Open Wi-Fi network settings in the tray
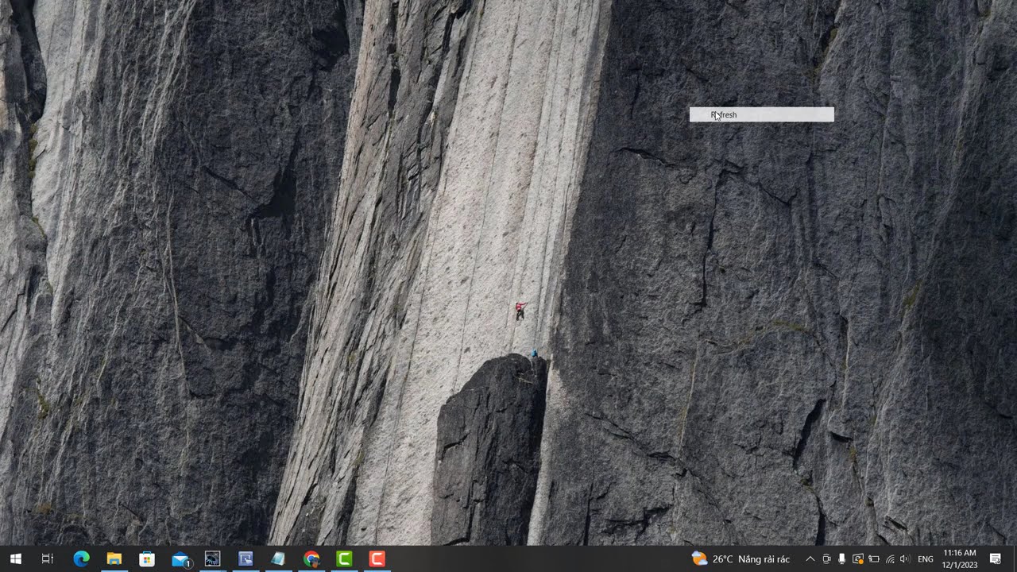Viewport: 1017px width, 572px height. click(890, 559)
